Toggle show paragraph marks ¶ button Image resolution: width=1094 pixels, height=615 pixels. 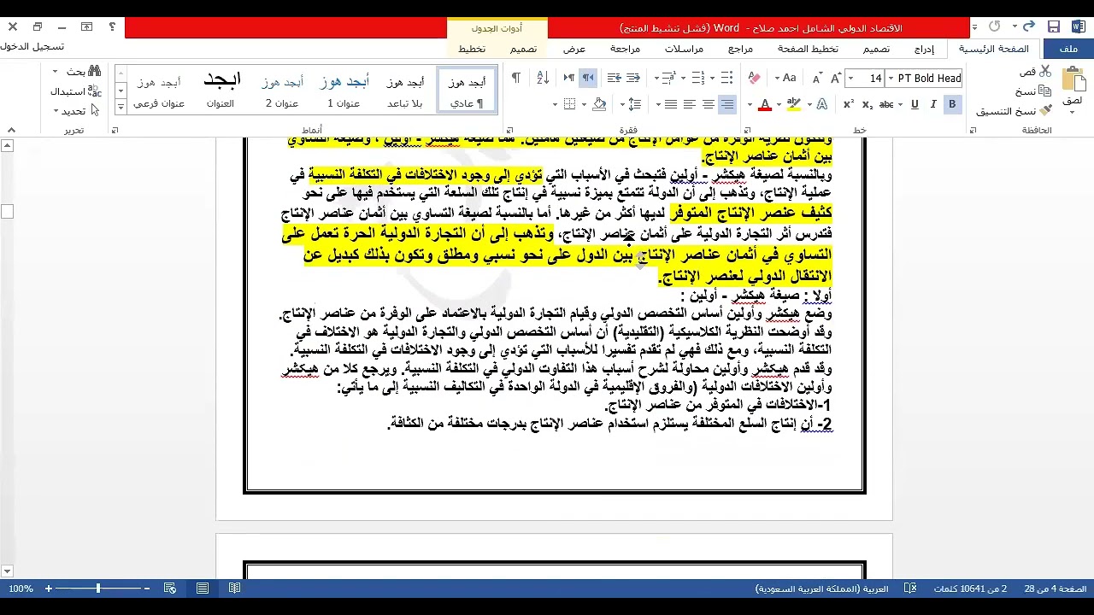point(515,79)
